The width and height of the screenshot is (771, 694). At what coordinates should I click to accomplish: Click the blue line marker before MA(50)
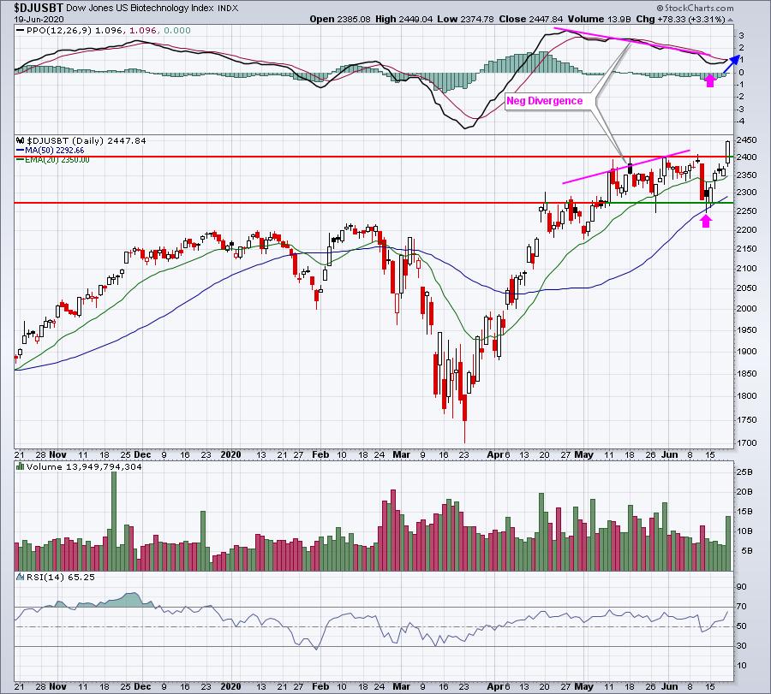[x=20, y=151]
